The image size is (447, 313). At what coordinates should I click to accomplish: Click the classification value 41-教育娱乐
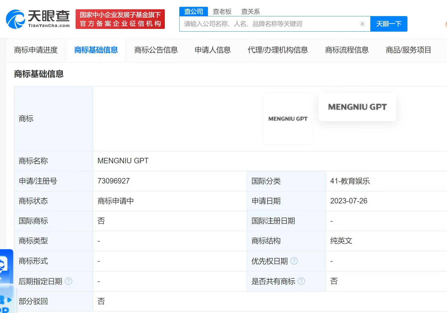(x=350, y=181)
